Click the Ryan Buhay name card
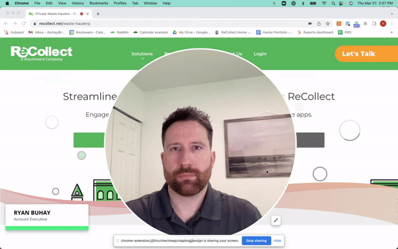 (x=47, y=217)
